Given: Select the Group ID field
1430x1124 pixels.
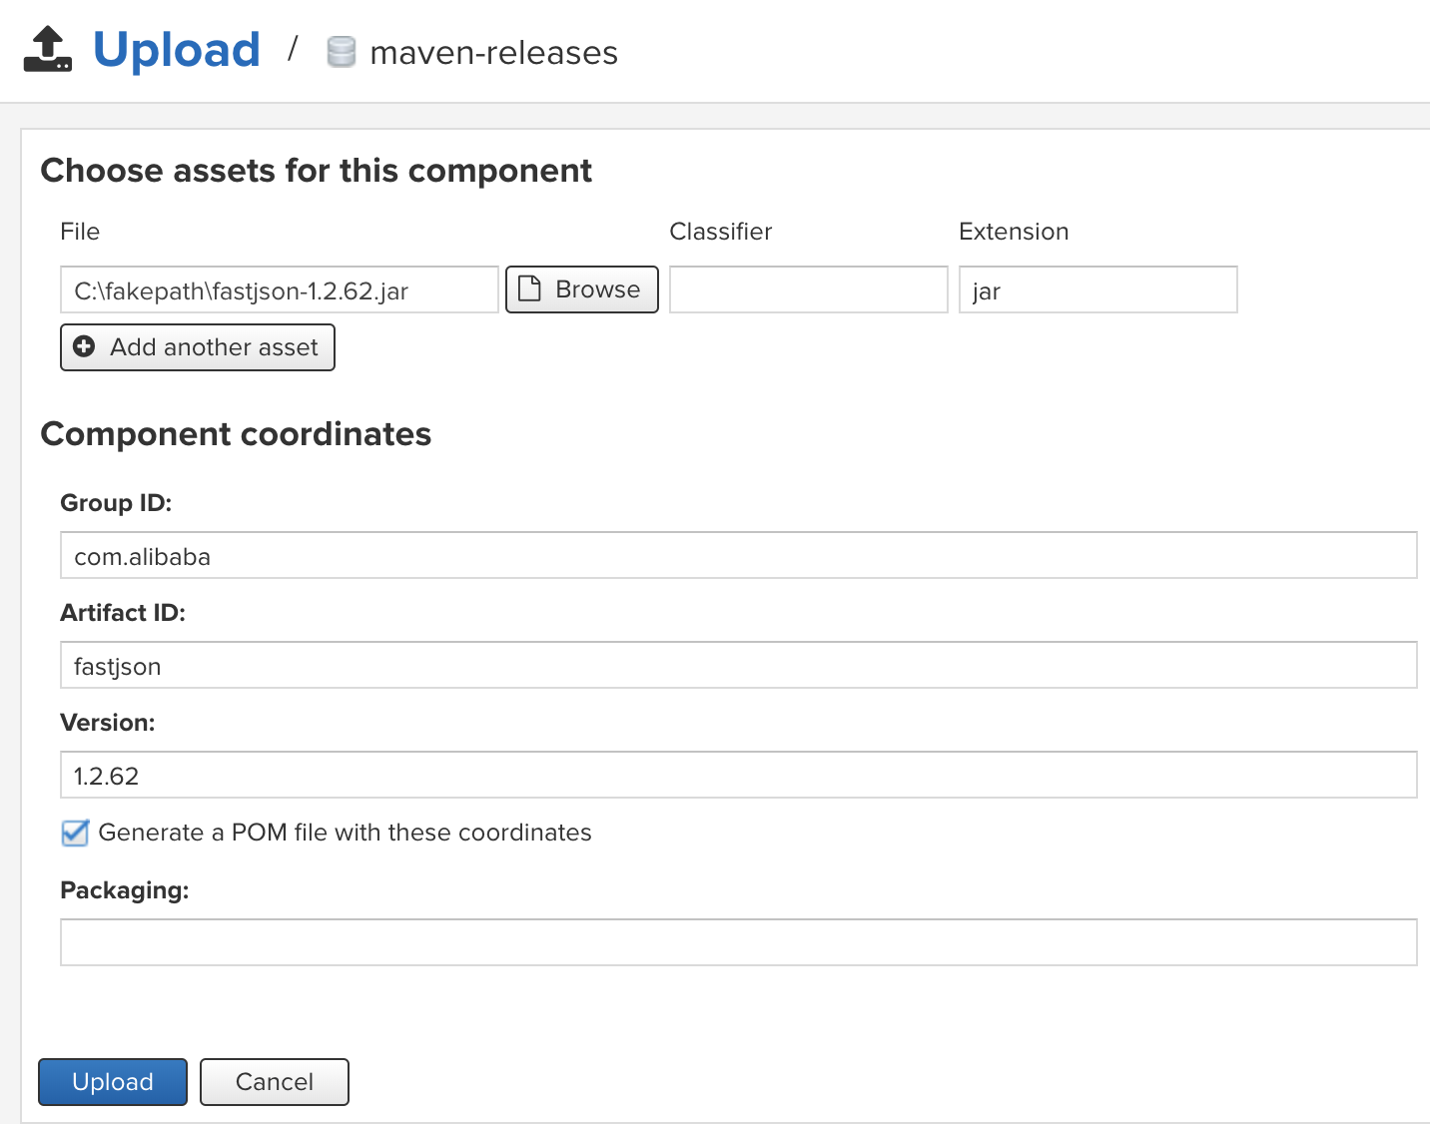Looking at the screenshot, I should pyautogui.click(x=738, y=555).
